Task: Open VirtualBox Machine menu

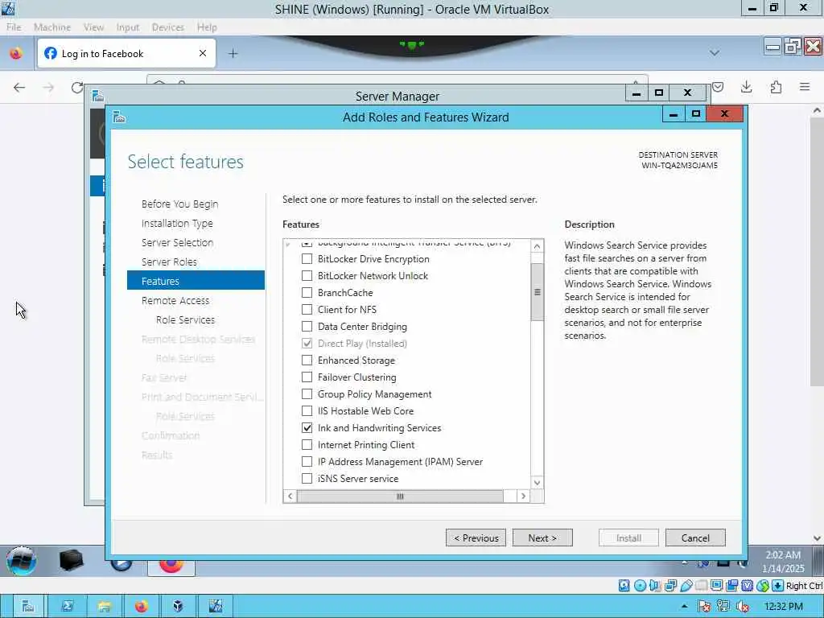Action: pyautogui.click(x=52, y=27)
